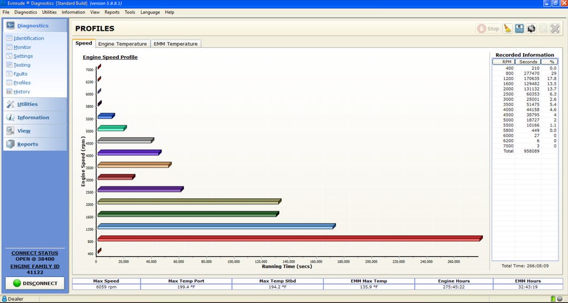Open the Language menu

(x=150, y=12)
